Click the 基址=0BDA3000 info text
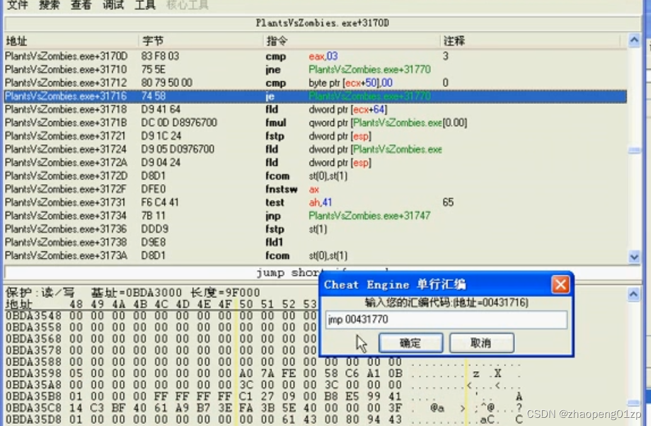 pyautogui.click(x=136, y=293)
